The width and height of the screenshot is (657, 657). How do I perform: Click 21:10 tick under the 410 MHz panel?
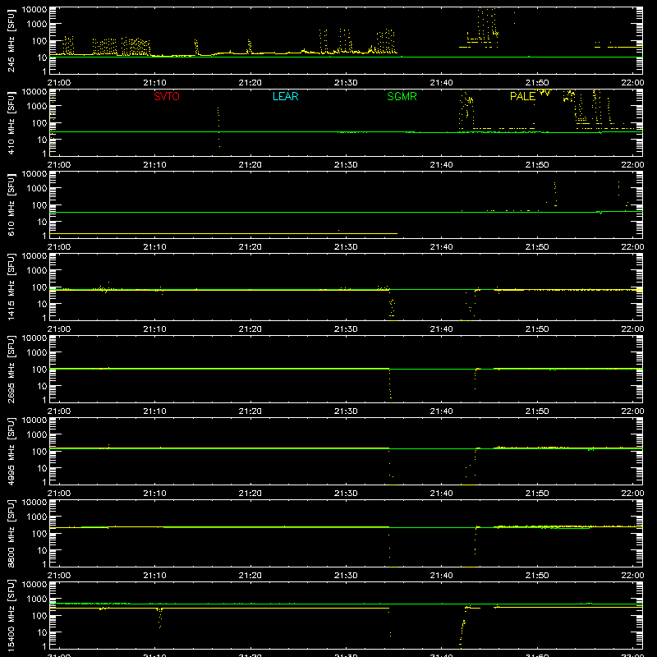coord(154,165)
